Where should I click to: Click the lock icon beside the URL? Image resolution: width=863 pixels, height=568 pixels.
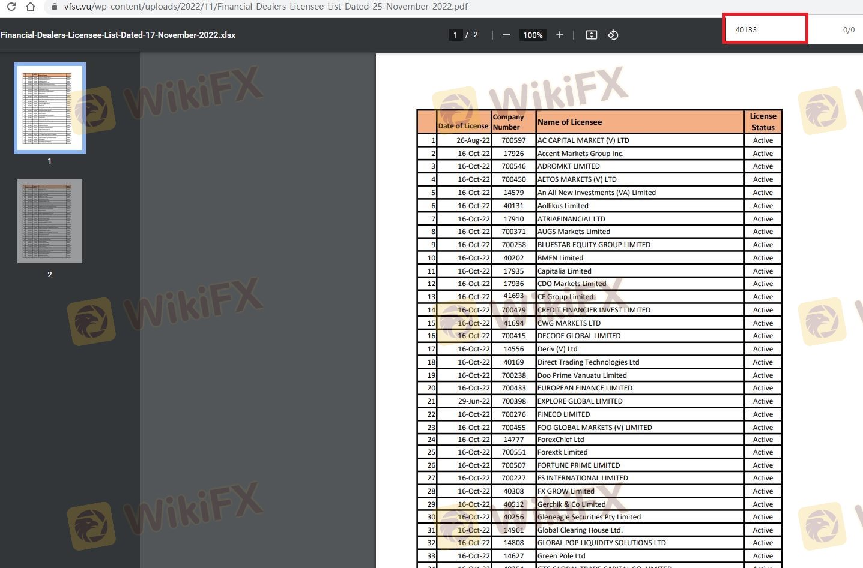coord(55,7)
